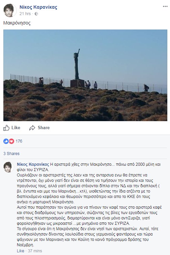Open Νίκος Καρανίκας profile from post header
170x255 pixels.
tap(38, 7)
